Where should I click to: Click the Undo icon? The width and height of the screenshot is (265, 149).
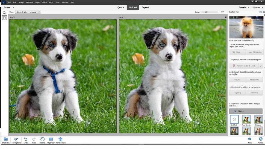(x=25, y=139)
